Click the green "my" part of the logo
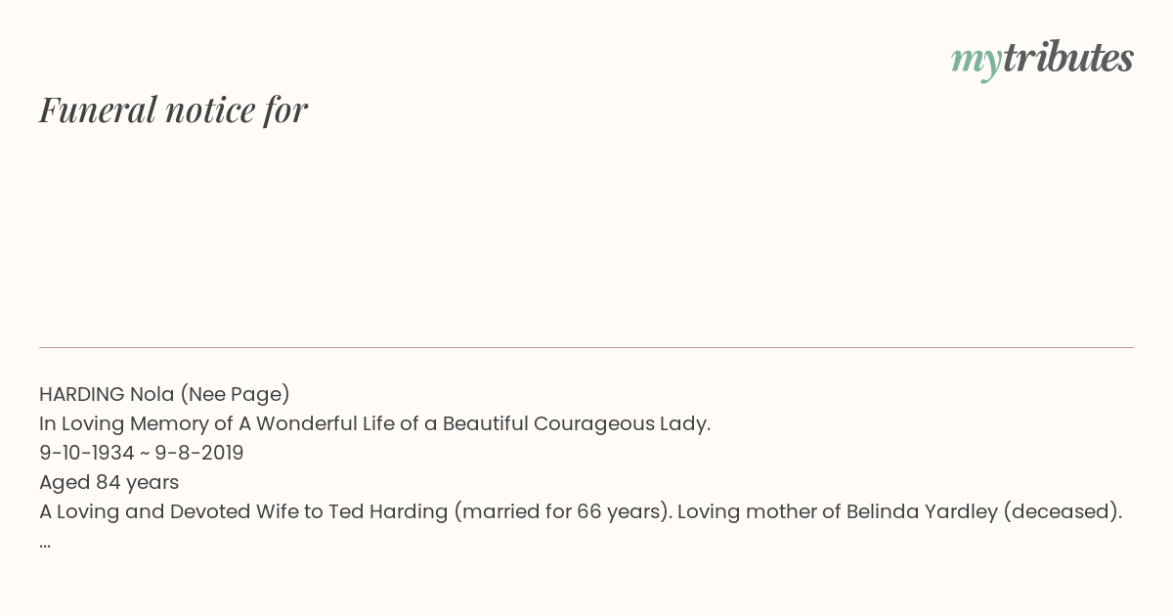This screenshot has height=616, width=1173. click(x=977, y=63)
